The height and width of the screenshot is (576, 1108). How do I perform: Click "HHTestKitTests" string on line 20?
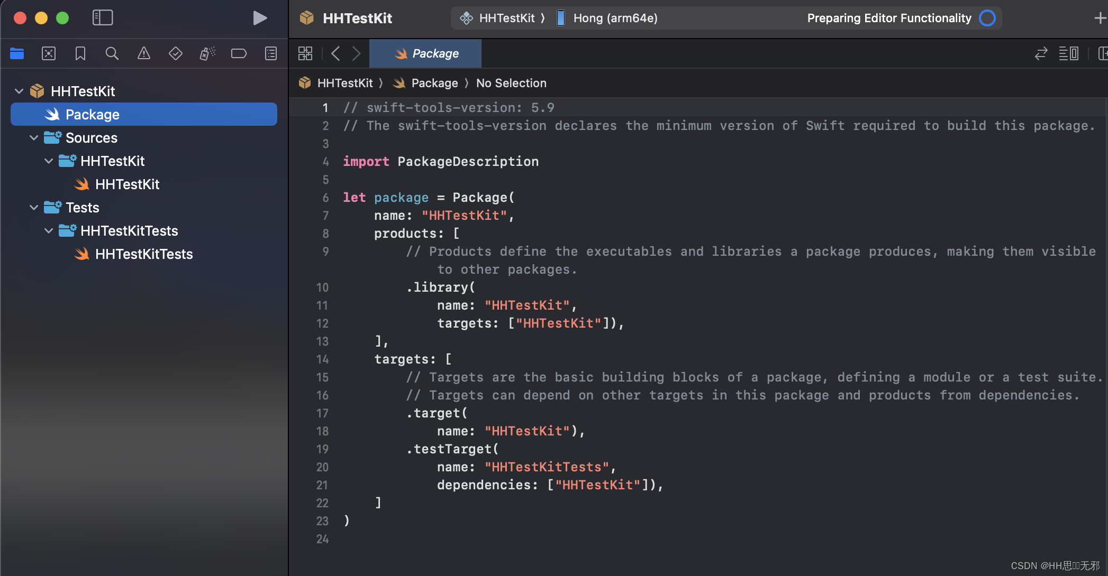547,467
